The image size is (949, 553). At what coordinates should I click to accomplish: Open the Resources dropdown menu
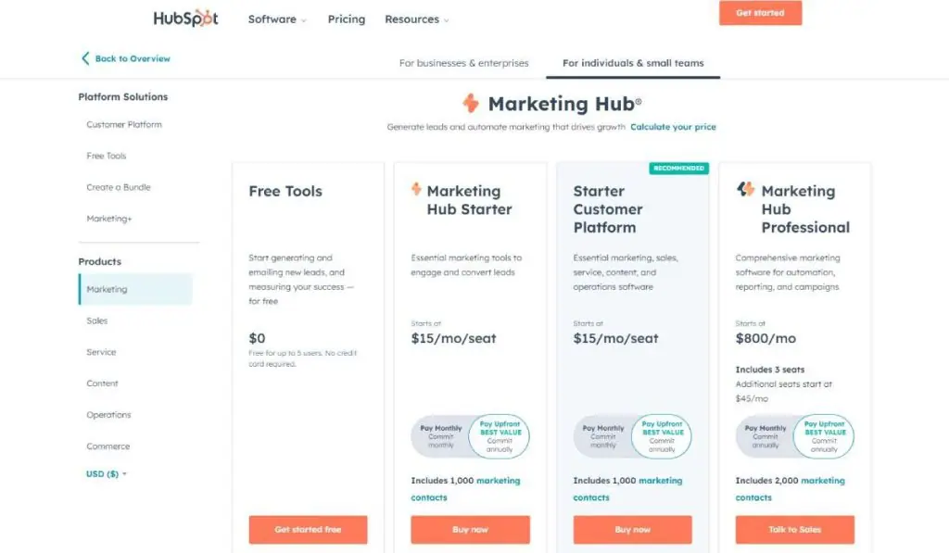(417, 19)
